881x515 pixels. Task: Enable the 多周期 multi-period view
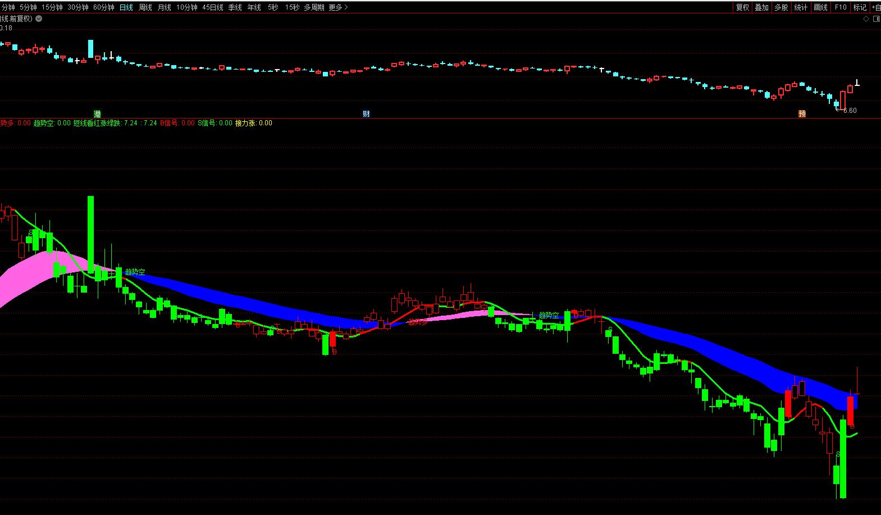click(x=313, y=7)
